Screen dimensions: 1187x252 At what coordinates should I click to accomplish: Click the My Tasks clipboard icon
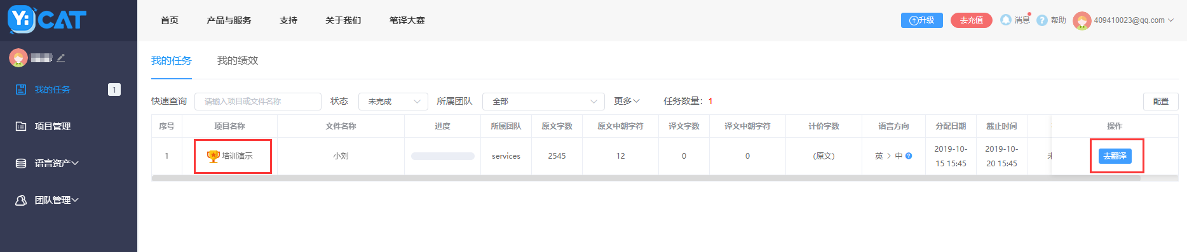coord(21,90)
